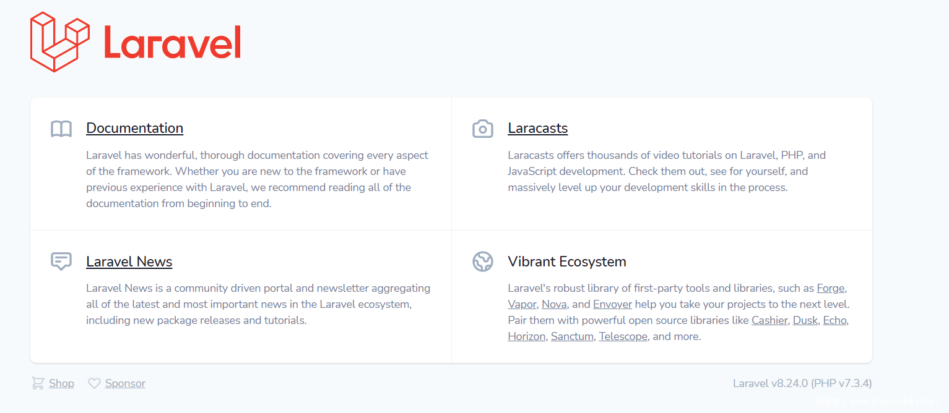Go to the Vapor link

[x=522, y=304]
